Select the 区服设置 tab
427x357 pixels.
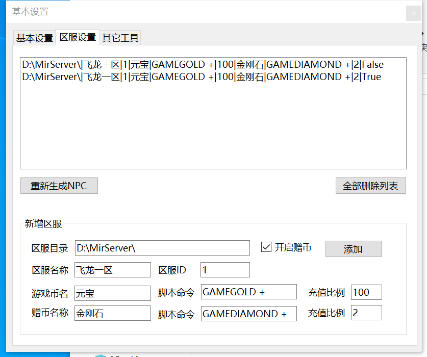78,37
